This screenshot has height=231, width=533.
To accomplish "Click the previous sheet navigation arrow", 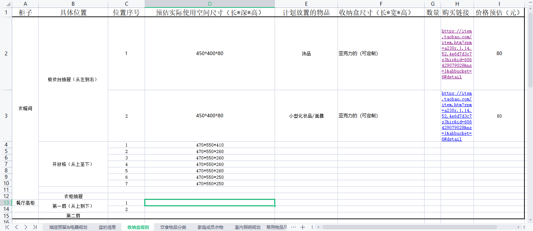I will tap(16, 227).
